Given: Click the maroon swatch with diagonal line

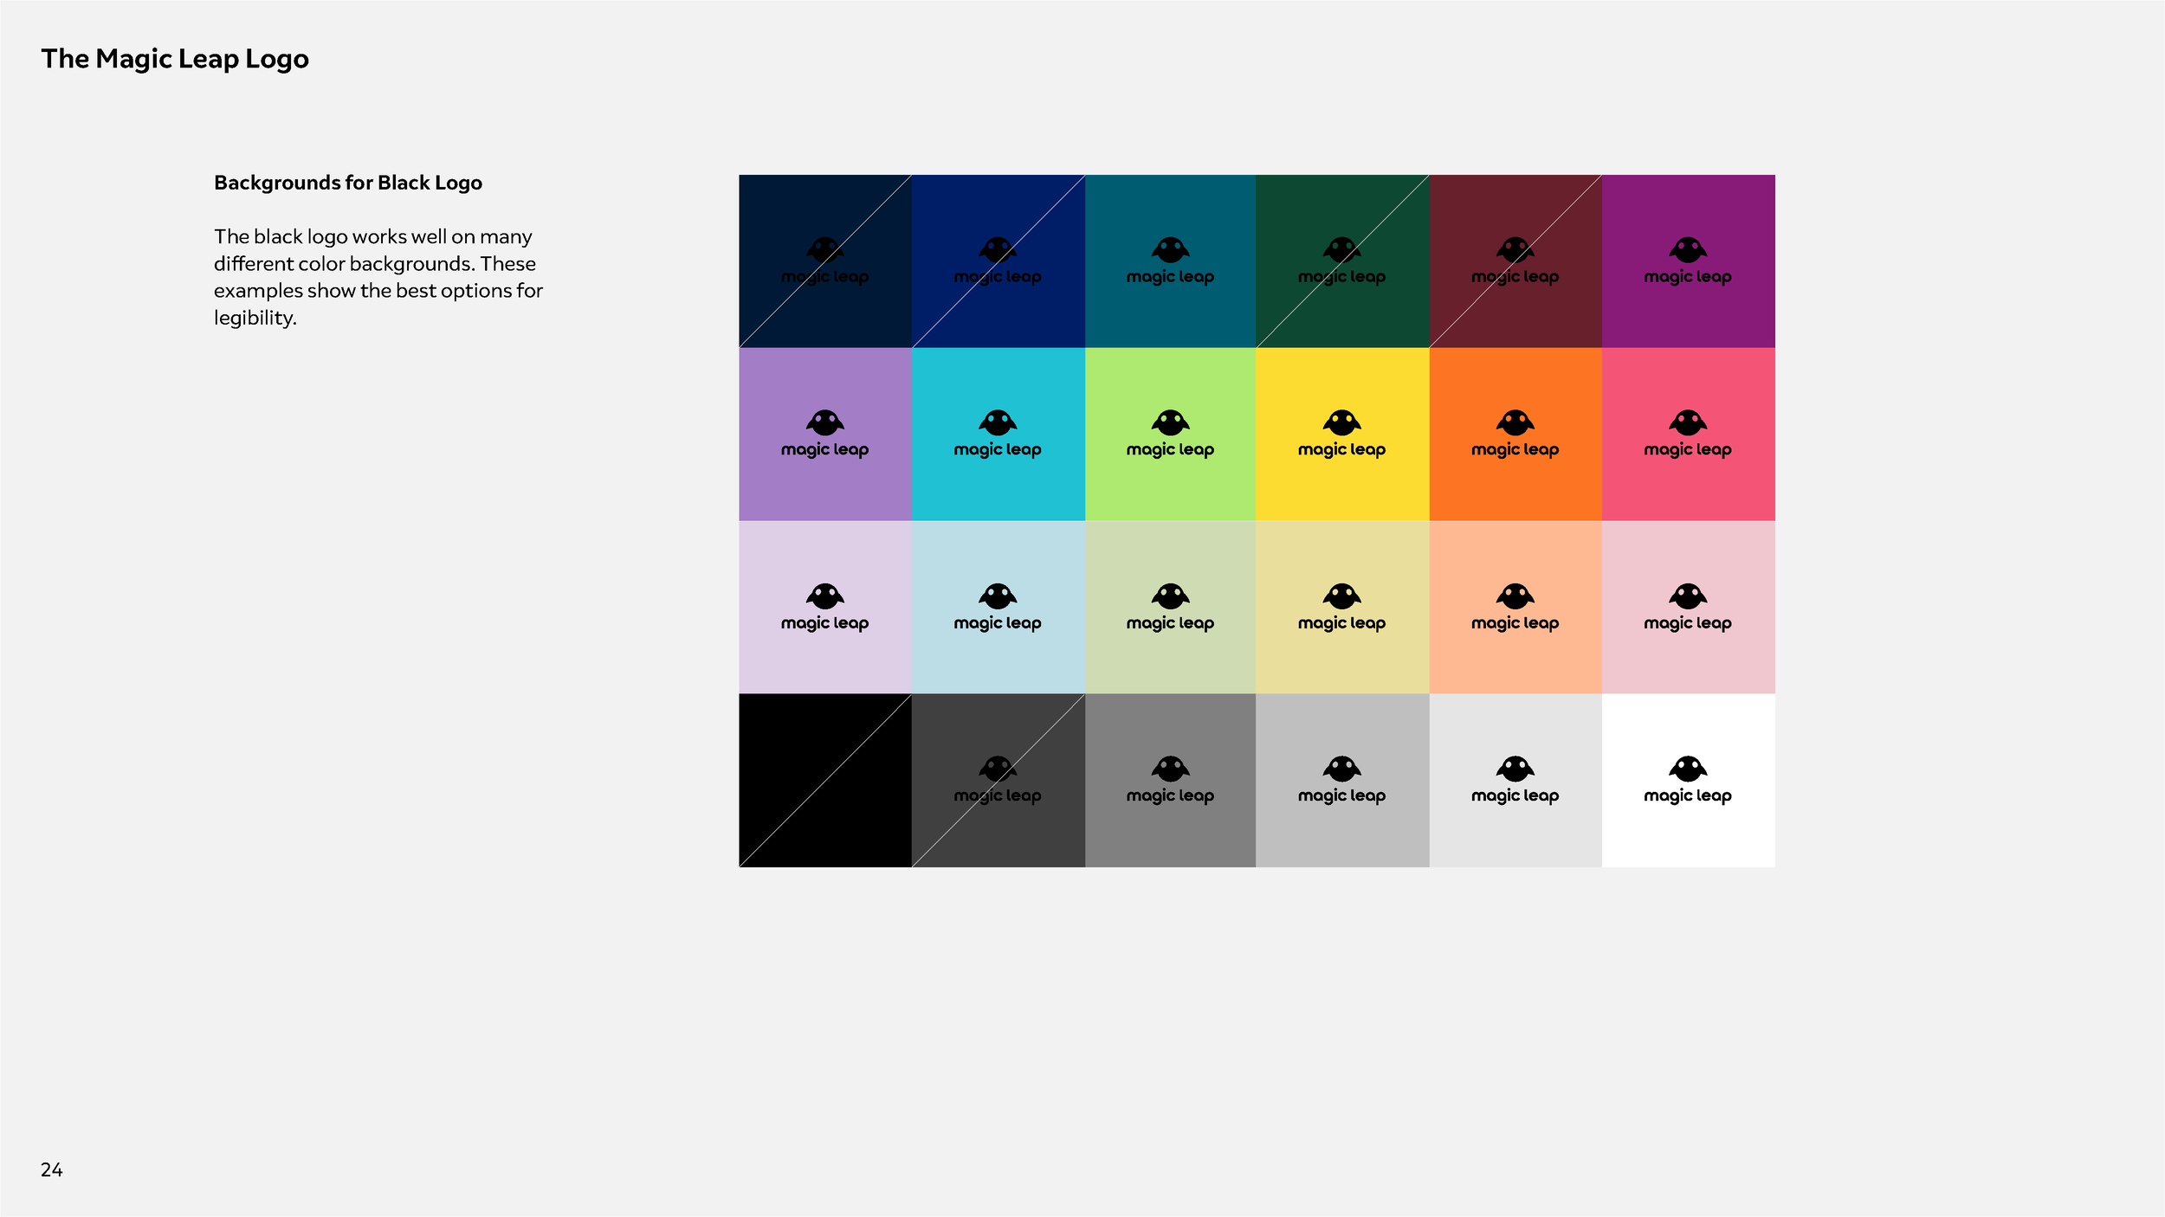Looking at the screenshot, I should [x=1515, y=260].
